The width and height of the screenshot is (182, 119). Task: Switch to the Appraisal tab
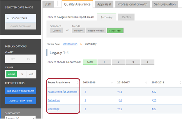click(104, 4)
